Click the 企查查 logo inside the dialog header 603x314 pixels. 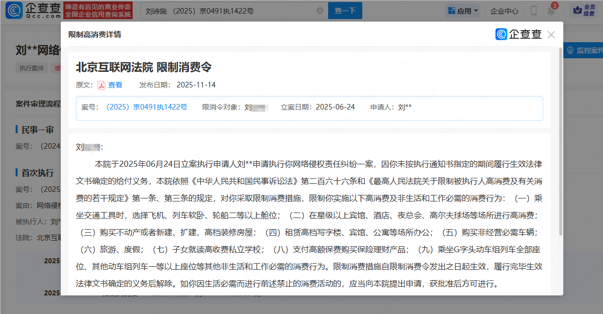pyautogui.click(x=519, y=35)
